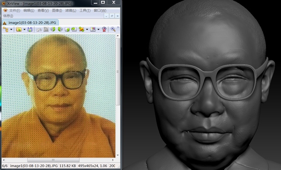Screen dimensions: 281x170
Task: Click the vertical scrollbar down arrow
Action: (118, 155)
